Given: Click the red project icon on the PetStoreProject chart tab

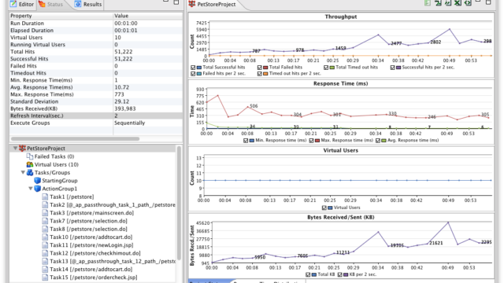Looking at the screenshot, I should click(x=192, y=4).
